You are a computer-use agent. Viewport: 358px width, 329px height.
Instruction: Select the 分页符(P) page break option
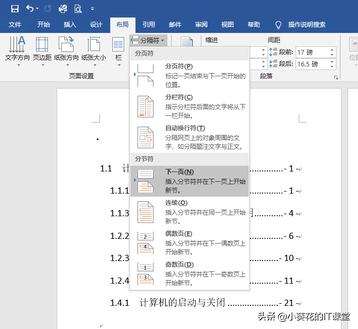point(190,75)
